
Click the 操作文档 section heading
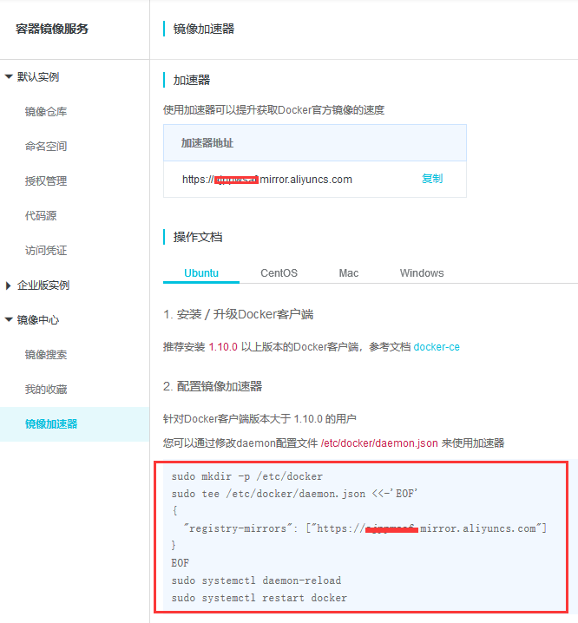[198, 237]
